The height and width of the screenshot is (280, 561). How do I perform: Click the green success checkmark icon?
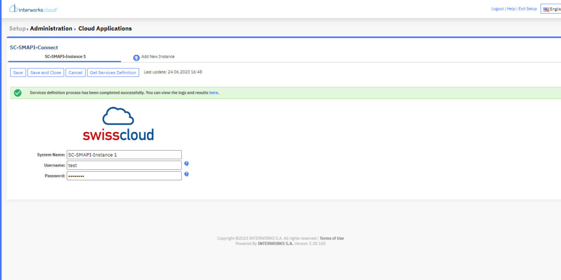(x=18, y=93)
